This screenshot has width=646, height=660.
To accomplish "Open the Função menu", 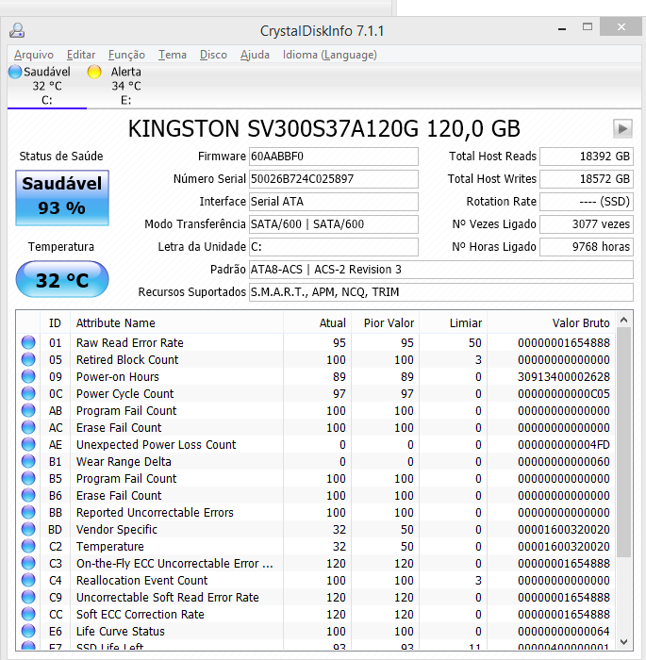I will click(126, 55).
